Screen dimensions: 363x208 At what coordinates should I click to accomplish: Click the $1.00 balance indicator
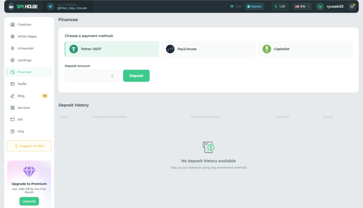280,6
